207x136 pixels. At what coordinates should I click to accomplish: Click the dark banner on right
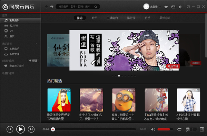(x=190, y=50)
